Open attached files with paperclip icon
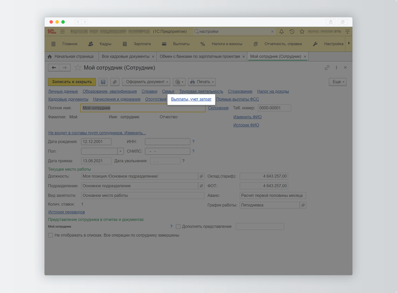 pos(115,82)
